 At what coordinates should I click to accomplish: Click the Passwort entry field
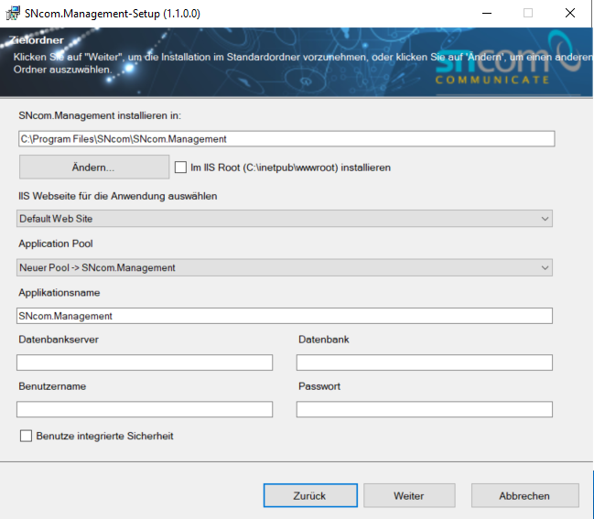point(425,409)
